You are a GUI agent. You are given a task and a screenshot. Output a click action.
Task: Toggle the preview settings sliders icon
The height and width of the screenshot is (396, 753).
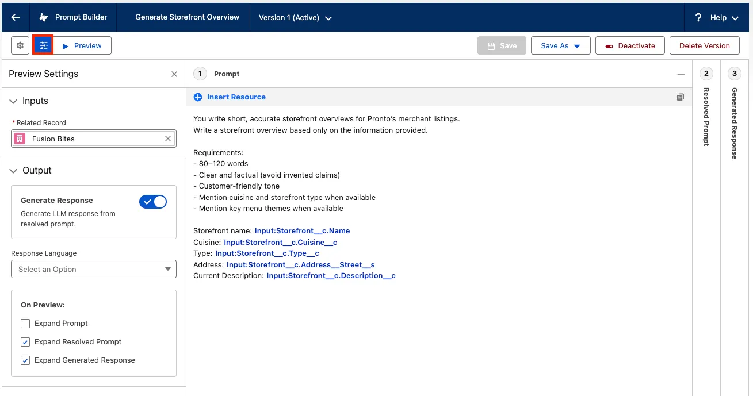[x=43, y=45]
